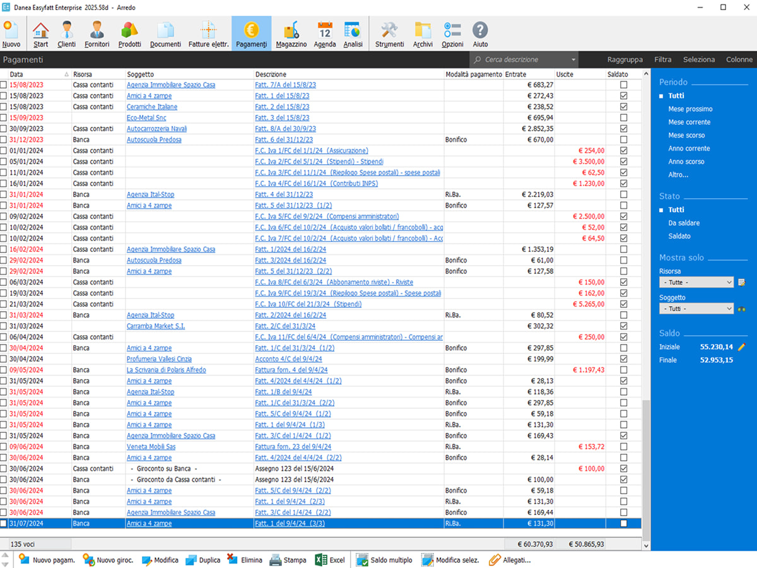757x568 pixels.
Task: Toggle Saldato checkbox for Eco-Metal Snc row
Action: click(x=624, y=118)
